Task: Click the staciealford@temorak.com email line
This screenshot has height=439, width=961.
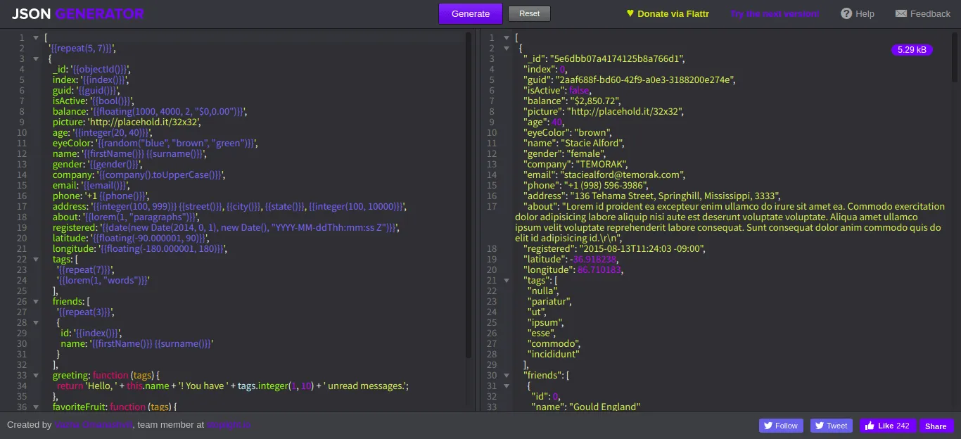Action: click(x=605, y=175)
